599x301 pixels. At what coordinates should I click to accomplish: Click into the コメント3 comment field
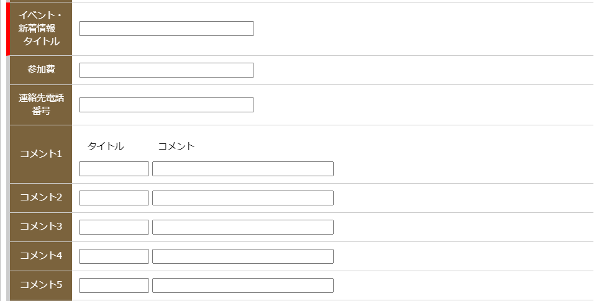(242, 227)
